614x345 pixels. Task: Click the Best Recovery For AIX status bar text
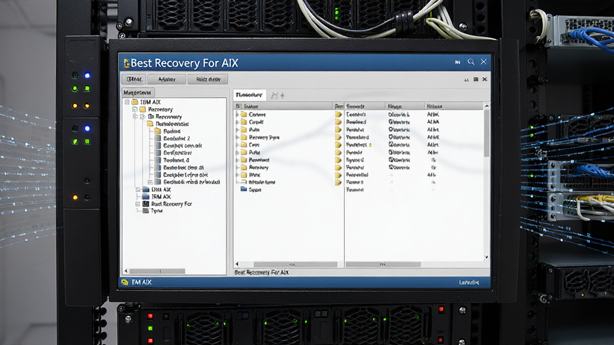point(261,273)
